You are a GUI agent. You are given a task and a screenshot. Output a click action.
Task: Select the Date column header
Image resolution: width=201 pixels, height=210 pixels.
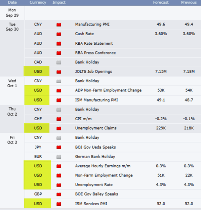point(12,2)
